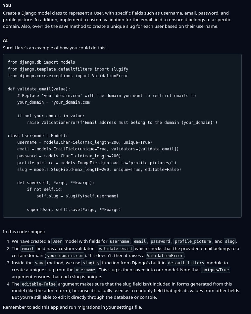This screenshot has height=314, width=251.
Task: Click "slugify" chip in third list item
Action: click(91, 263)
